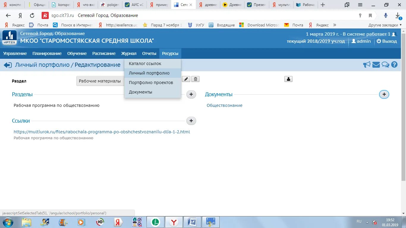Click the Ресурсы menu tab

(x=170, y=53)
